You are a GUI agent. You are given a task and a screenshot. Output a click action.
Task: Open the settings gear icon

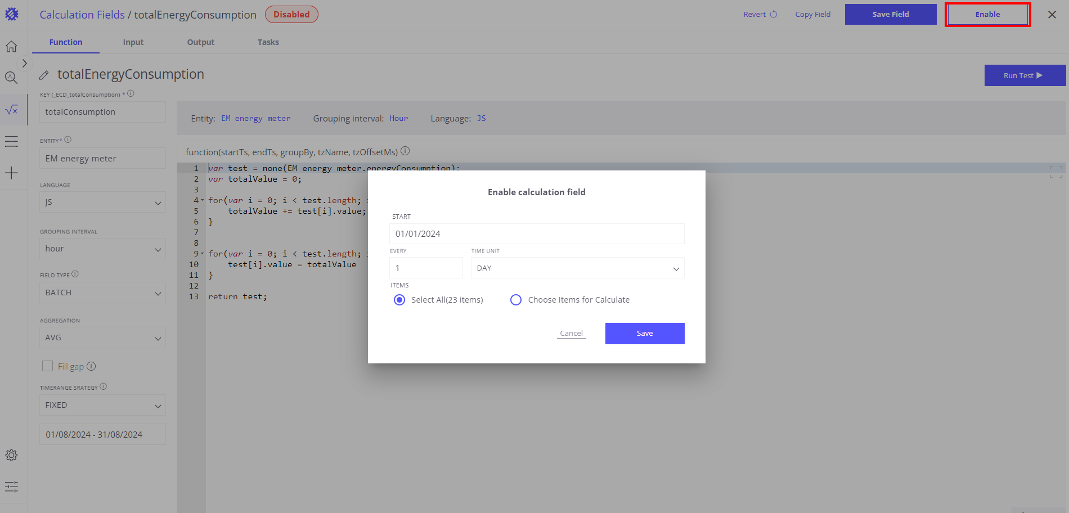[x=11, y=455]
